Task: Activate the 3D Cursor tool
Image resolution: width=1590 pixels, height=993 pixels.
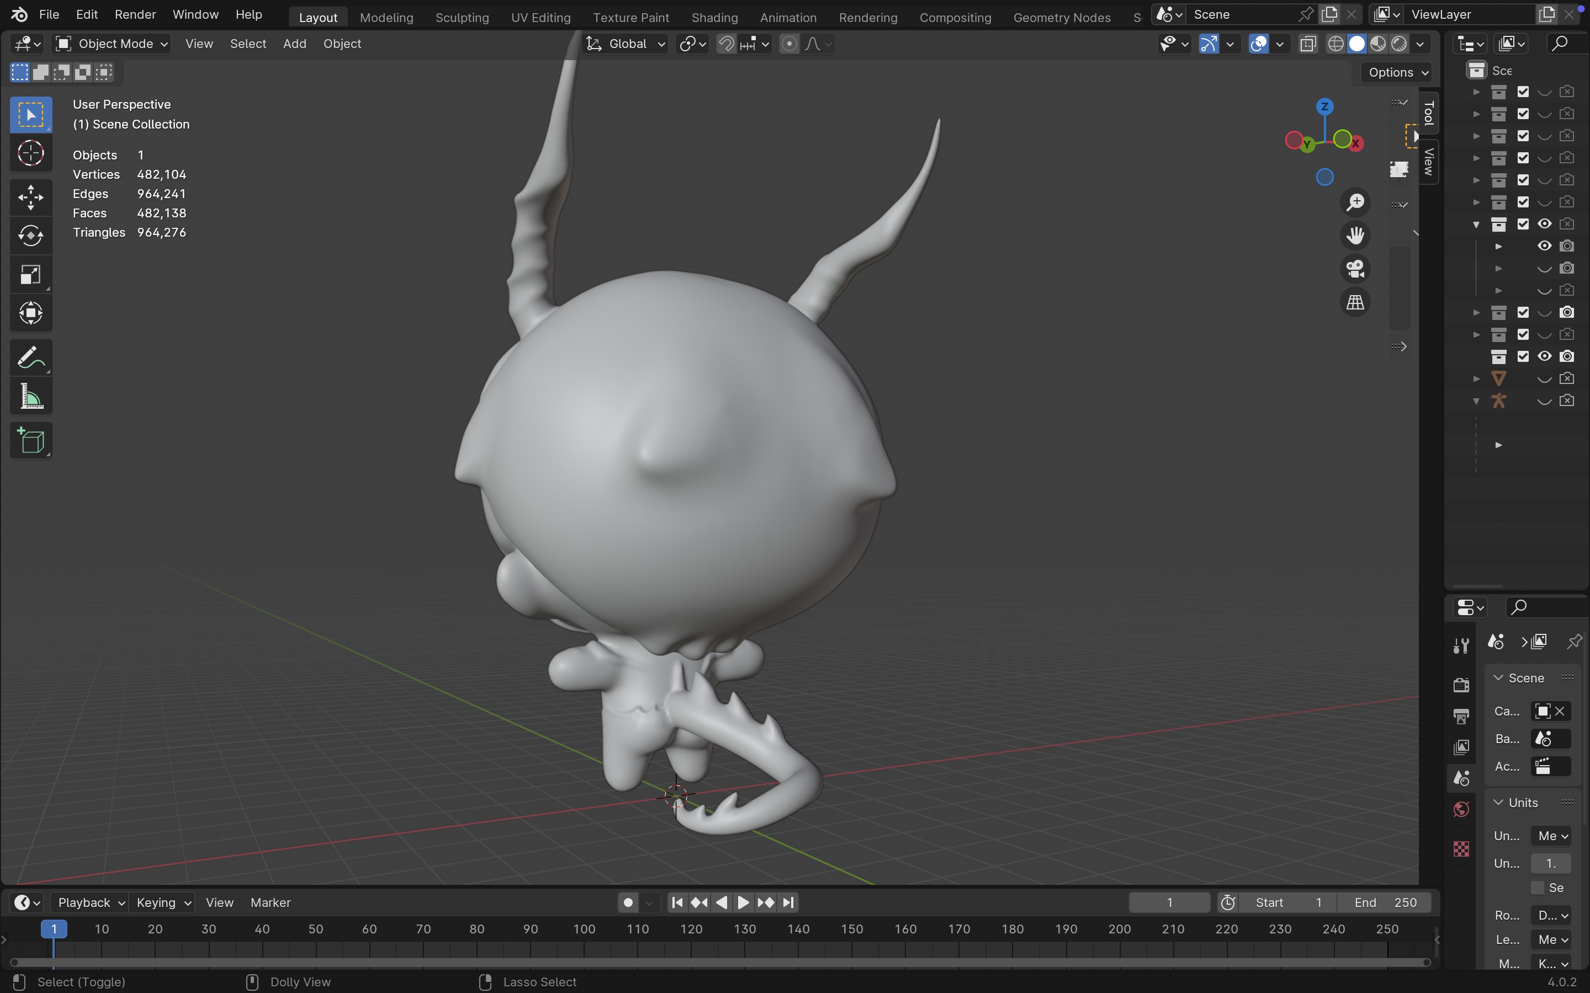Action: (x=31, y=154)
